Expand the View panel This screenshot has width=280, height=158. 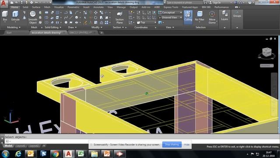(x=170, y=27)
